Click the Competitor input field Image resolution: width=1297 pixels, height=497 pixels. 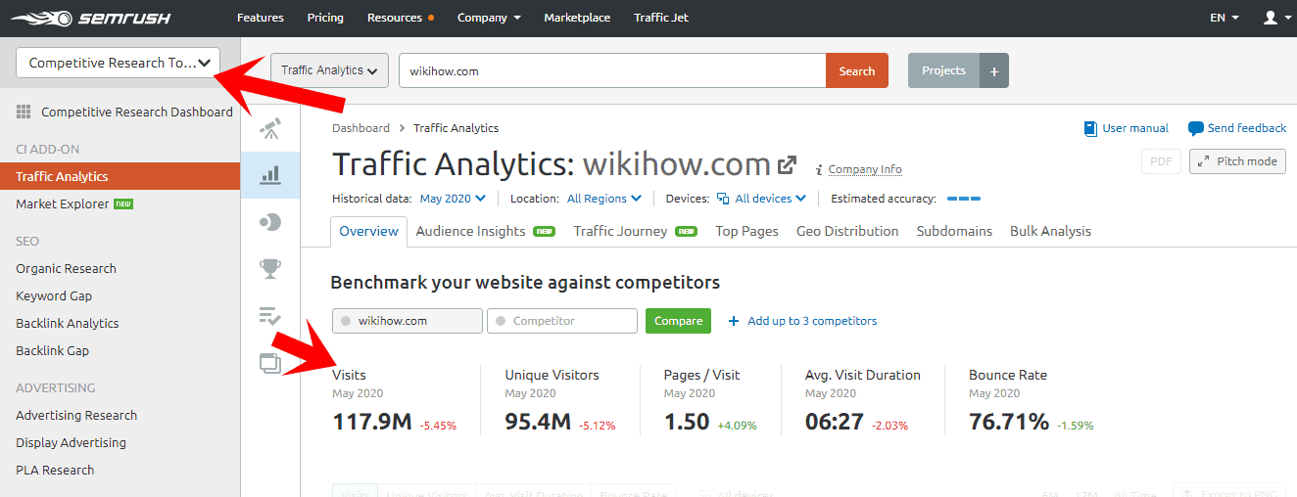pyautogui.click(x=562, y=321)
